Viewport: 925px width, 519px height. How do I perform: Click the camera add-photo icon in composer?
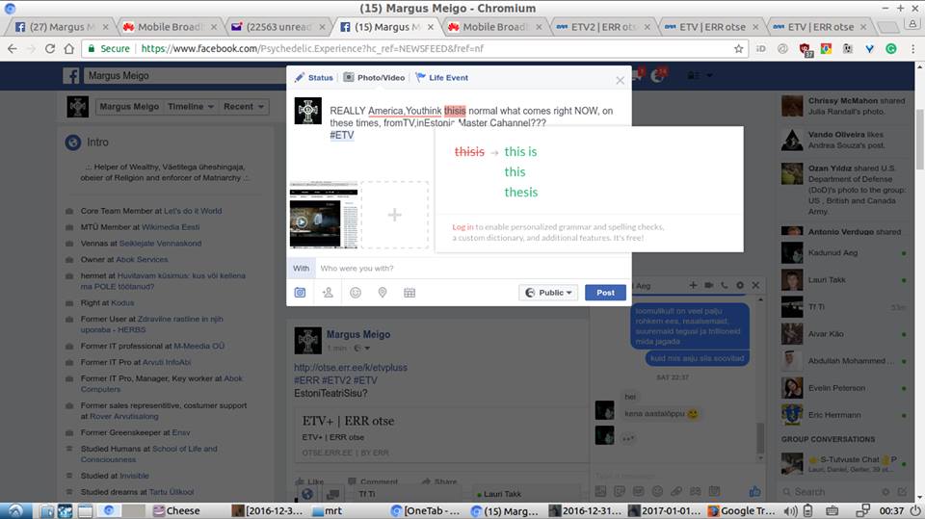(x=301, y=293)
